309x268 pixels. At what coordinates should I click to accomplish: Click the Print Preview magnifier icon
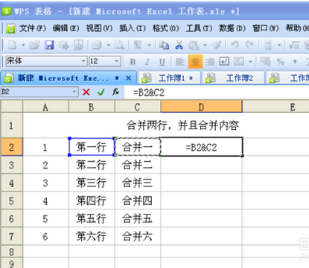coord(119,45)
